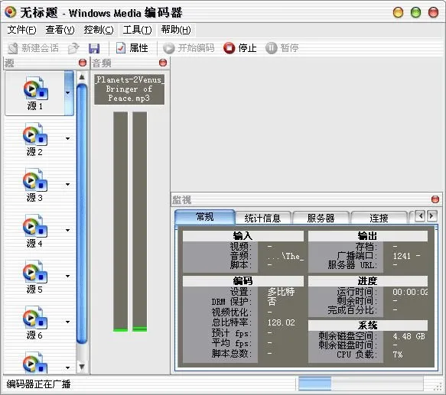
Task: Open the dropdown arrow beside 源 1
Action: (x=68, y=92)
